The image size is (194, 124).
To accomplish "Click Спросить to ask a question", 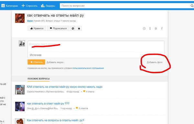I will coord(29,6).
